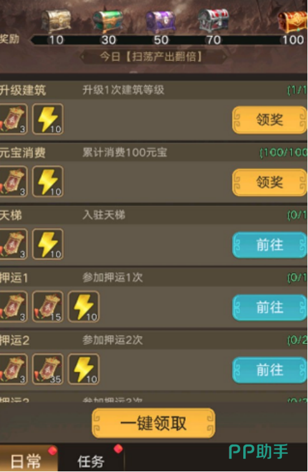Open the gold chest at 10 points
The image size is (308, 472).
(x=55, y=21)
